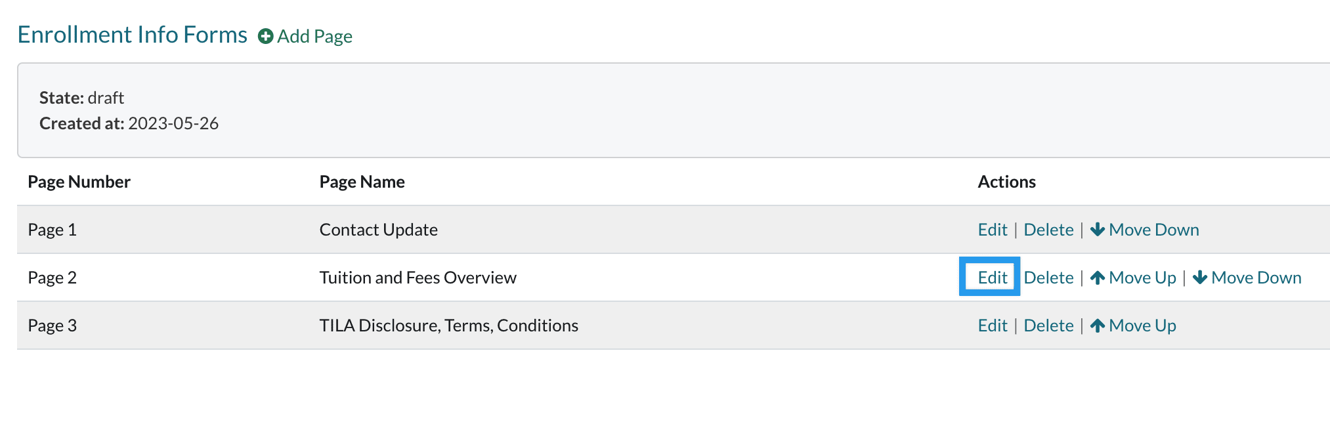Click Move Up text for Page 2
The height and width of the screenshot is (441, 1330).
pyautogui.click(x=1142, y=278)
